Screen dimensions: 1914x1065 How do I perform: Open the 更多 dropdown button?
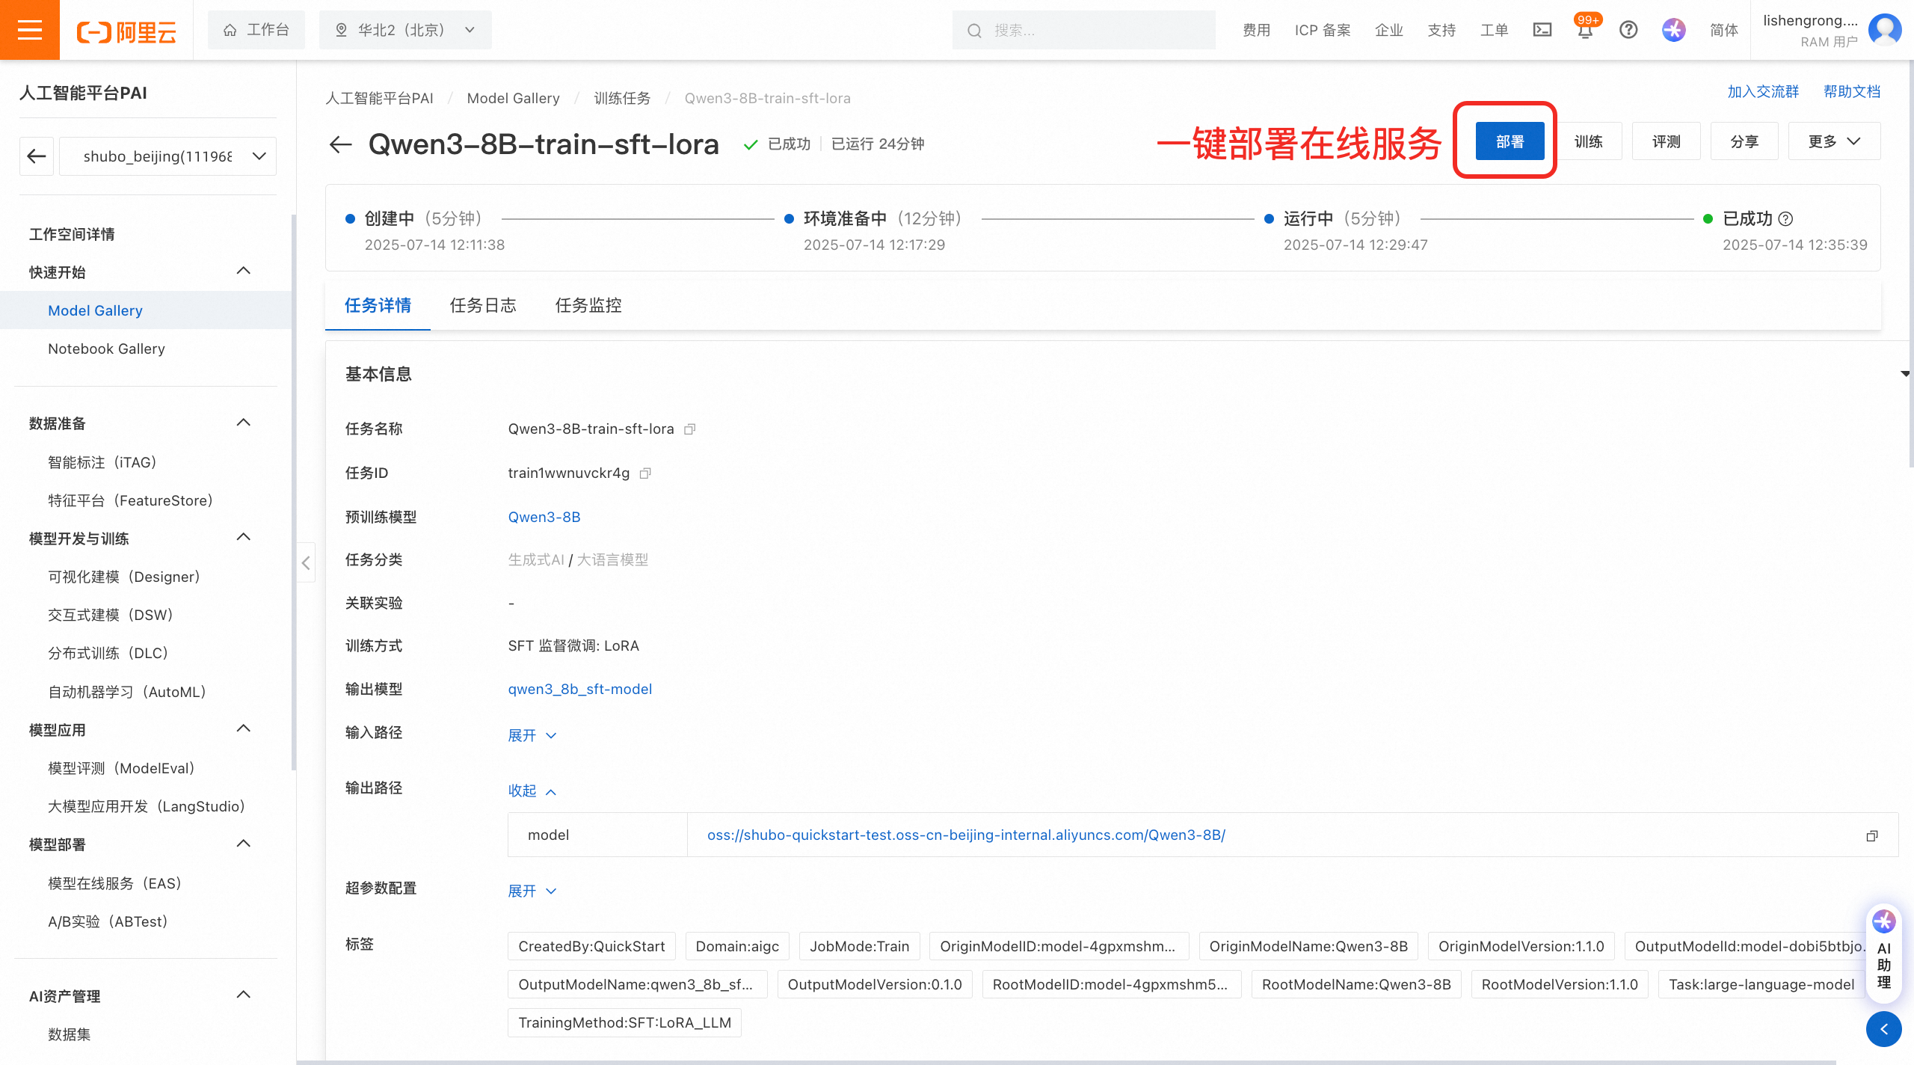point(1833,141)
